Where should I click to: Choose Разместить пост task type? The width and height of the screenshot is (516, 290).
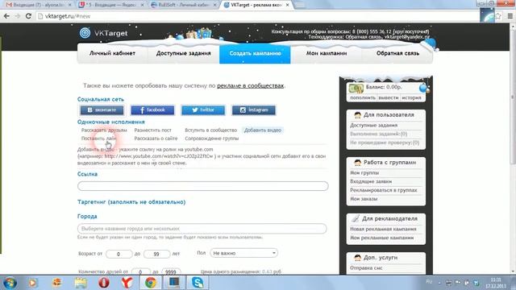[x=152, y=130]
